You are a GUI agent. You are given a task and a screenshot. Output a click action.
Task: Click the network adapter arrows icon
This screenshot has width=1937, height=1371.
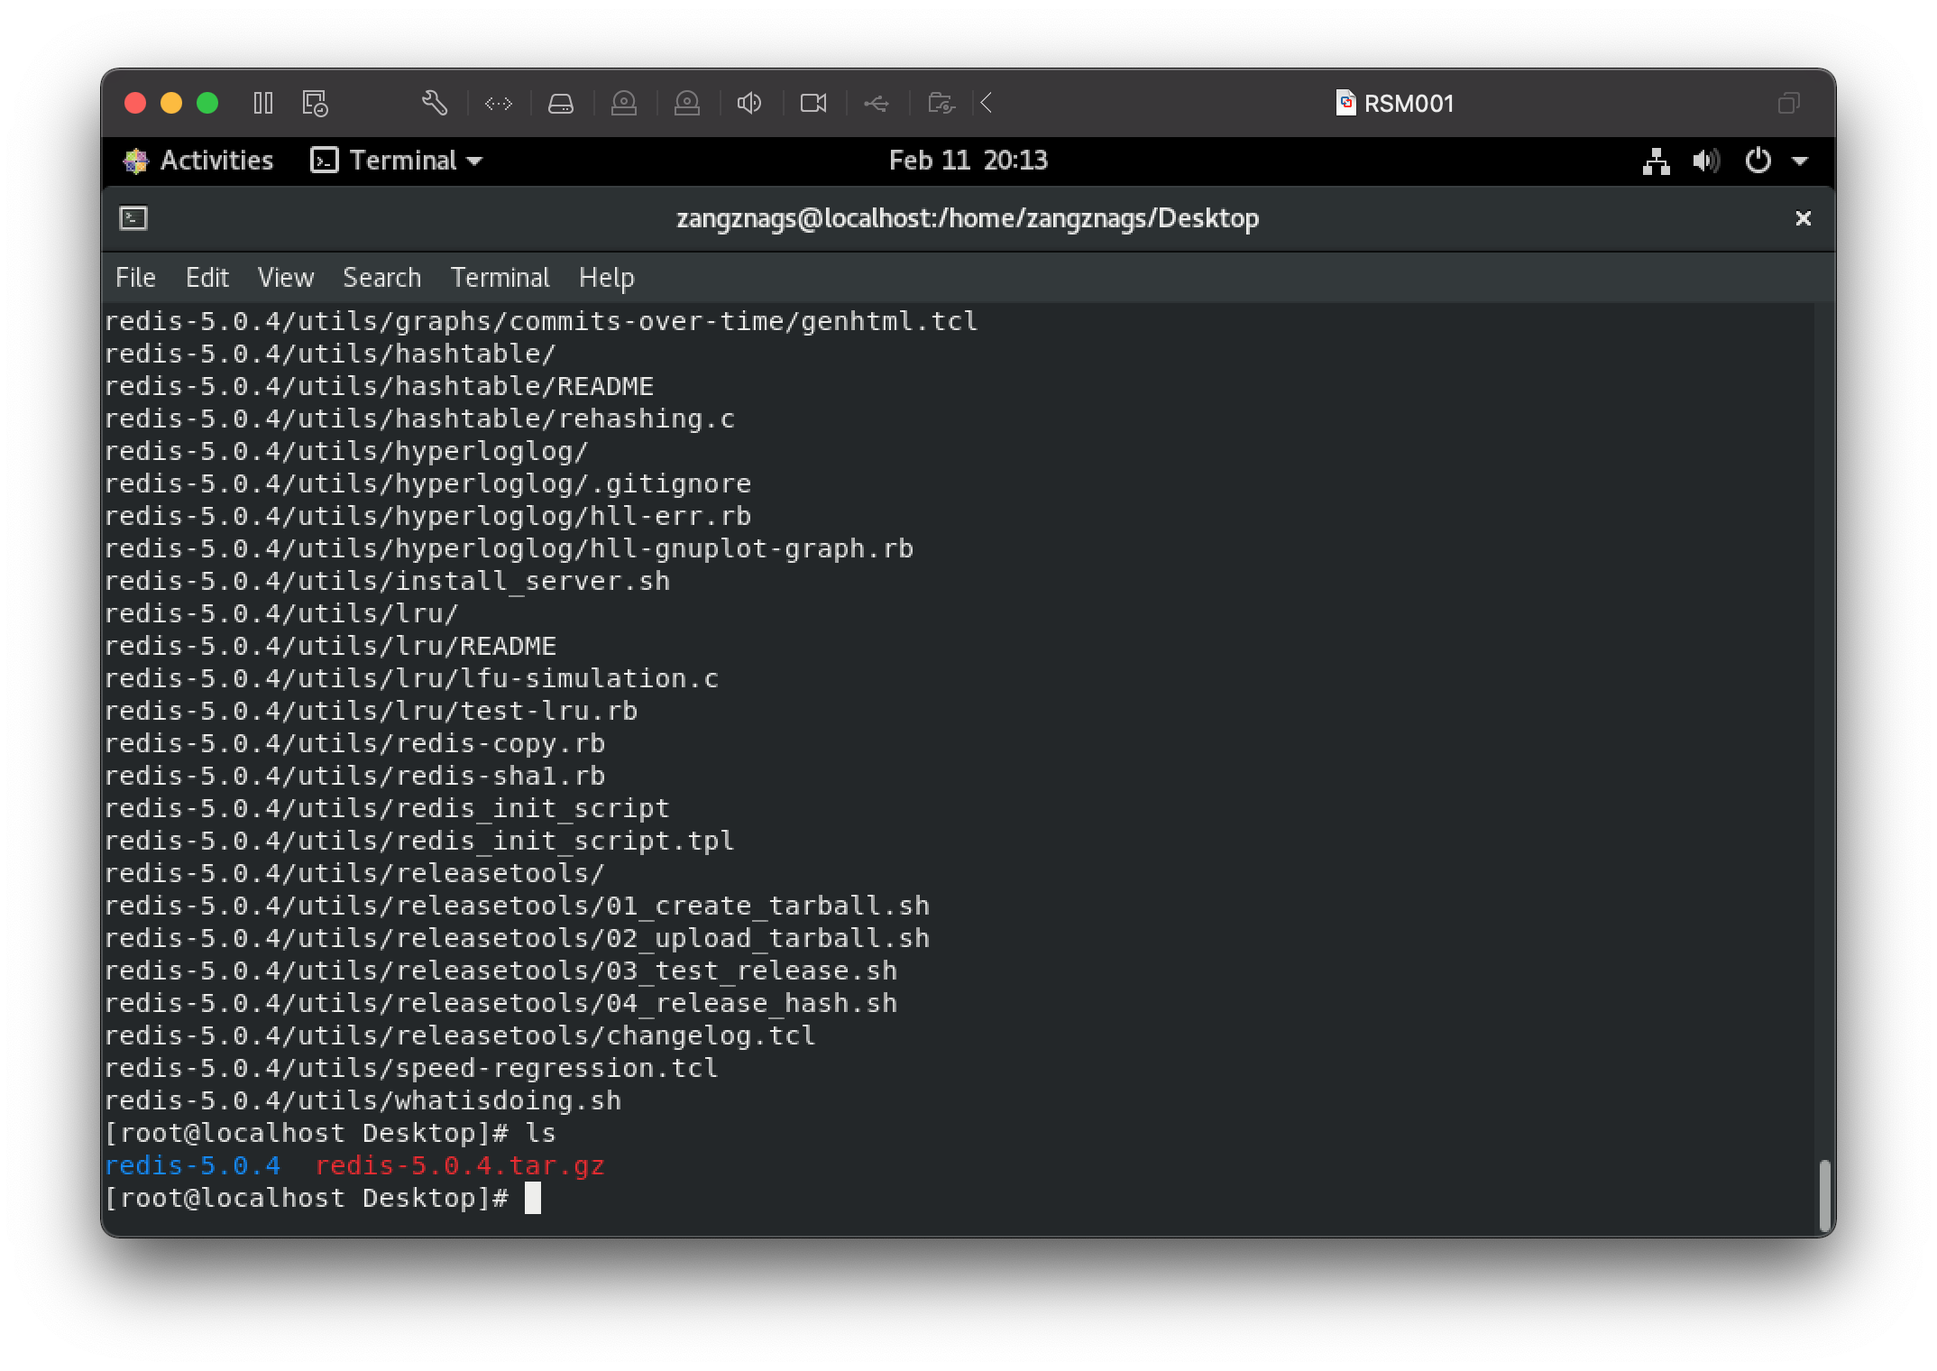498,104
